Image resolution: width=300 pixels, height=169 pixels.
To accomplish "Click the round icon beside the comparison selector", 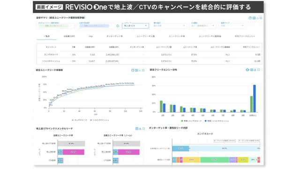I will coord(118,26).
